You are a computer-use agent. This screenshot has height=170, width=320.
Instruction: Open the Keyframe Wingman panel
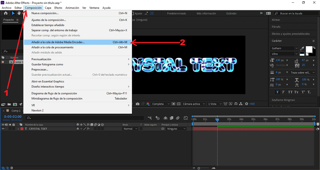[x=283, y=100]
